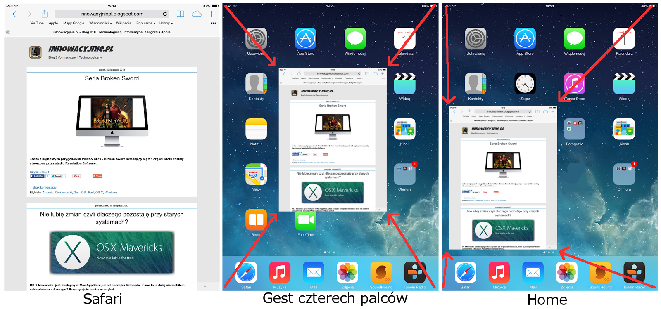
Task: Expand the Hobby bookmarks folder in large Safari
Action: [x=166, y=23]
